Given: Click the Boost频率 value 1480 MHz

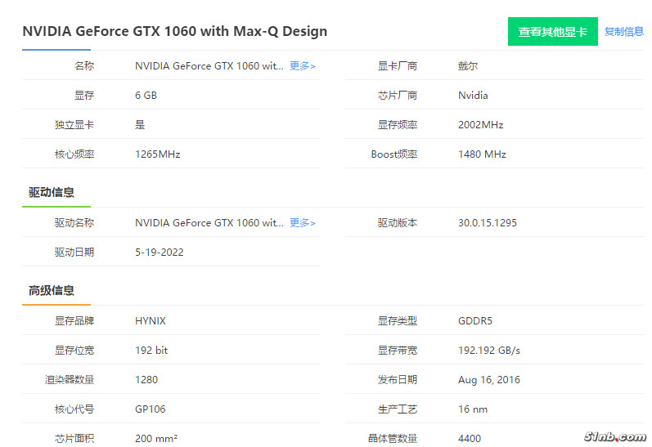Looking at the screenshot, I should (482, 154).
